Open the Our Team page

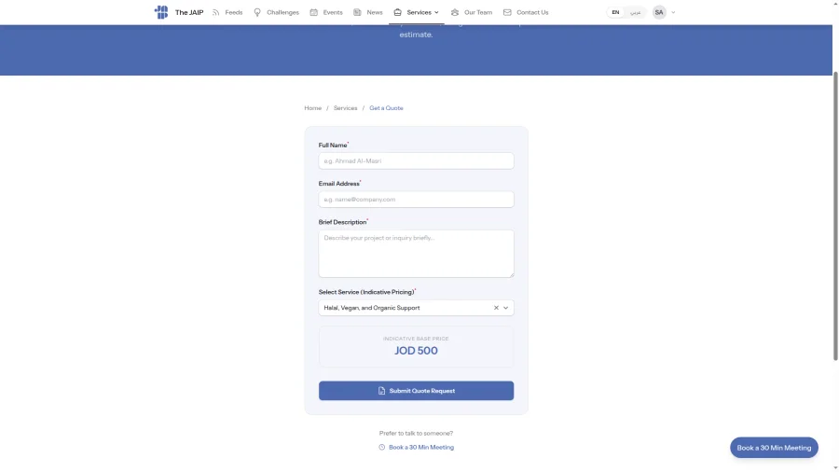pyautogui.click(x=472, y=12)
